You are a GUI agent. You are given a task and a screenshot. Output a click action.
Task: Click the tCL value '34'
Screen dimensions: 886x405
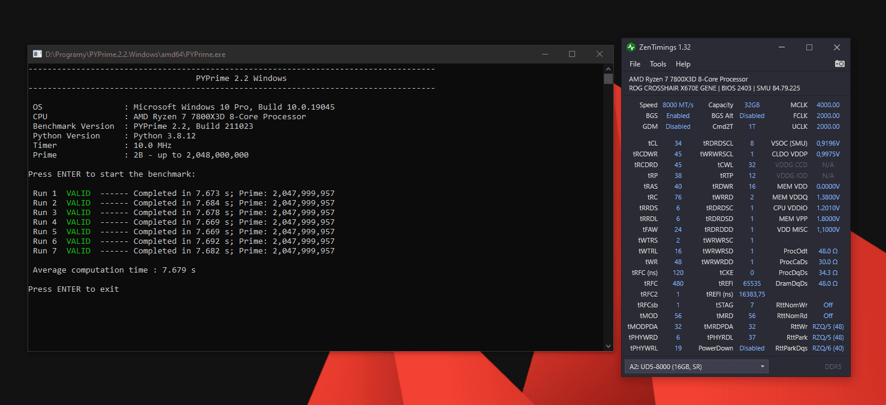[x=678, y=143]
